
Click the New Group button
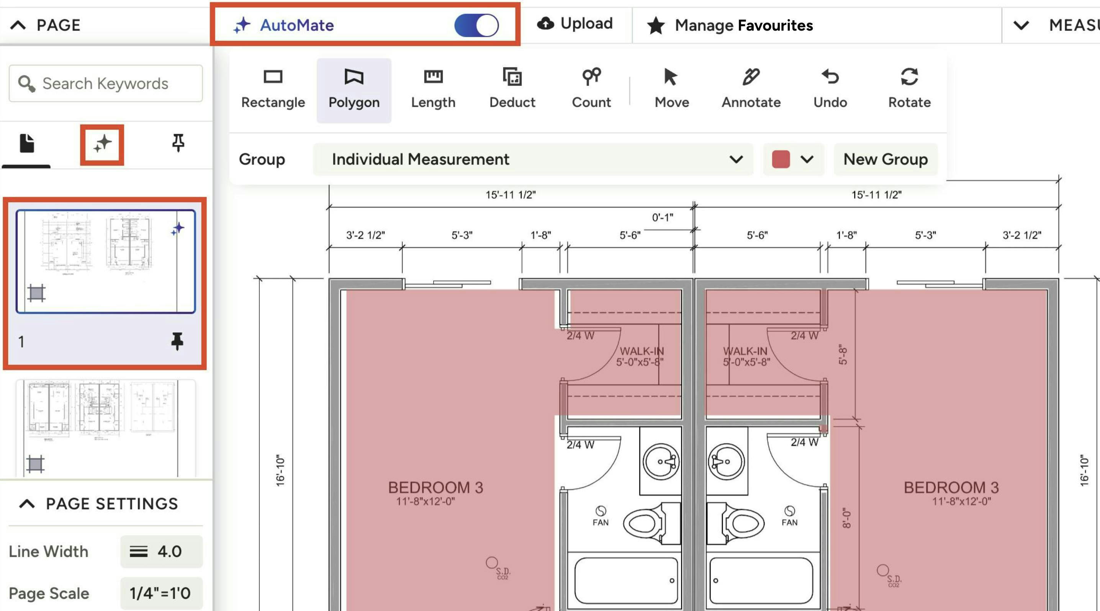(885, 159)
